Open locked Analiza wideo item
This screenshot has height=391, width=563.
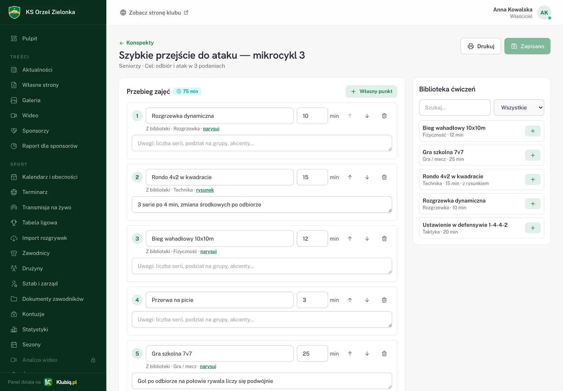point(53,360)
